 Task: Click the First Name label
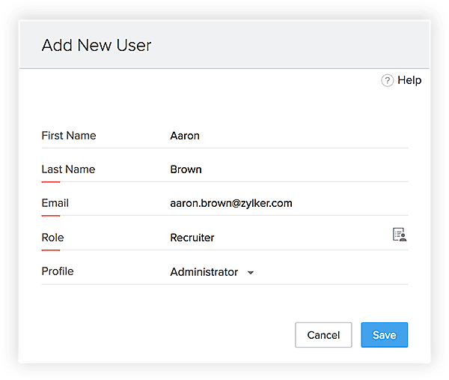(x=69, y=136)
